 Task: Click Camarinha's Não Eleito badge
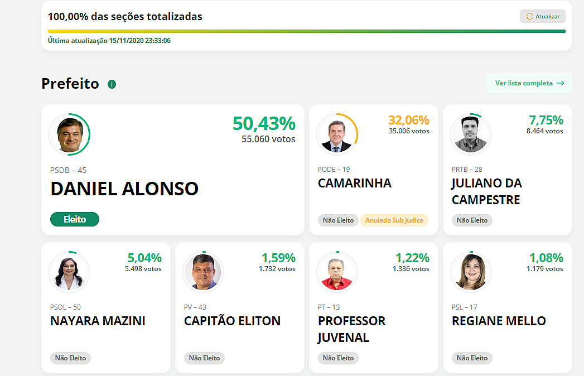coord(338,220)
